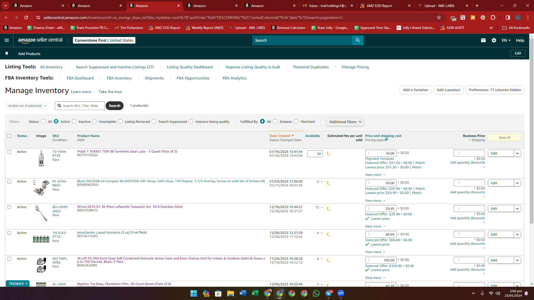Screen dimensions: 534x300
Task: Open the Action on 0 selected dropdown
Action: (x=27, y=106)
